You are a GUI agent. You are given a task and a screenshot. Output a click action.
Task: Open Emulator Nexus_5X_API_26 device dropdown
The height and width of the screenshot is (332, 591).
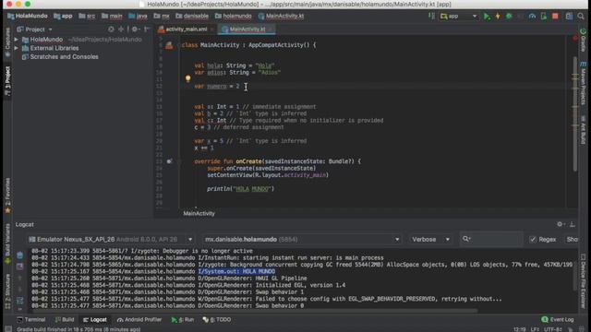[x=111, y=240]
